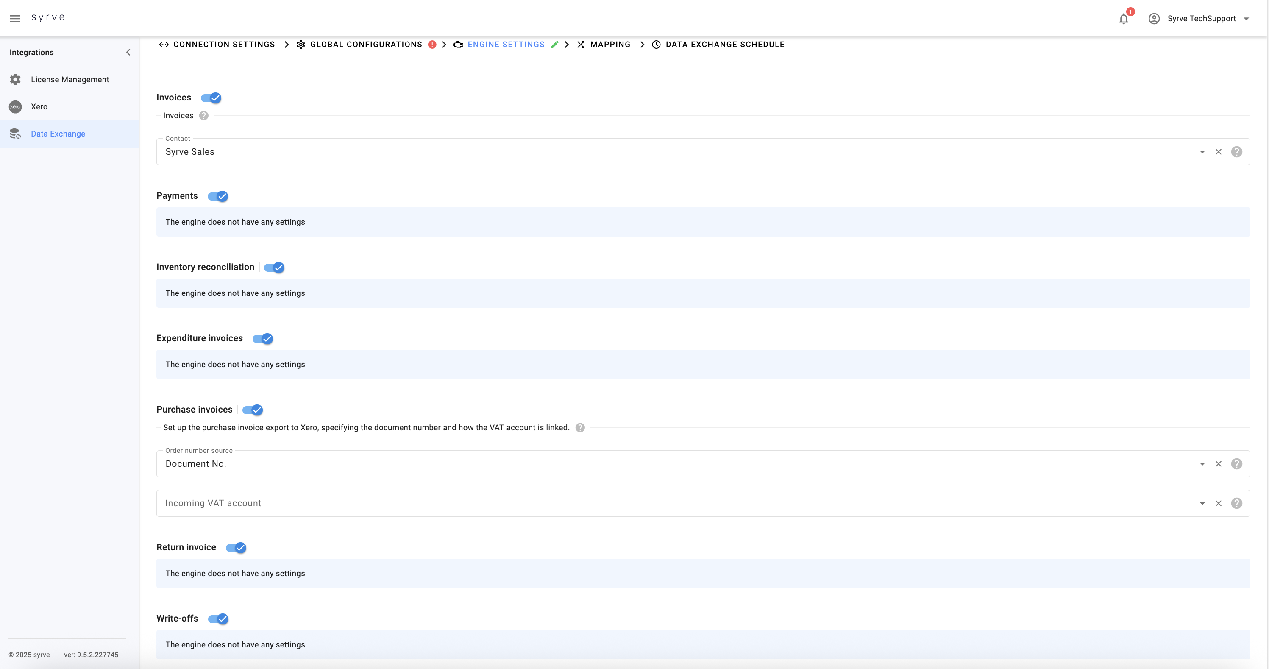The width and height of the screenshot is (1269, 669).
Task: Open the hamburger main menu
Action: [x=15, y=19]
